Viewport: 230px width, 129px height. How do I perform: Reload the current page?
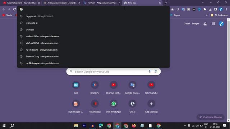(14, 9)
